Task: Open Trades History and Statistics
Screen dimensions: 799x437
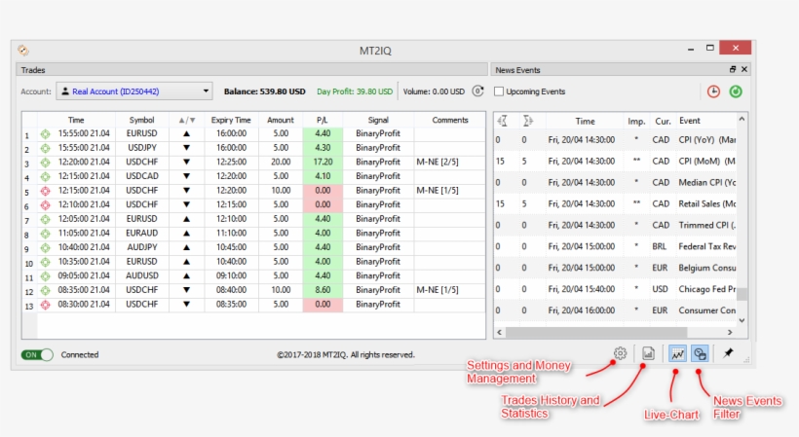Action: (x=648, y=353)
